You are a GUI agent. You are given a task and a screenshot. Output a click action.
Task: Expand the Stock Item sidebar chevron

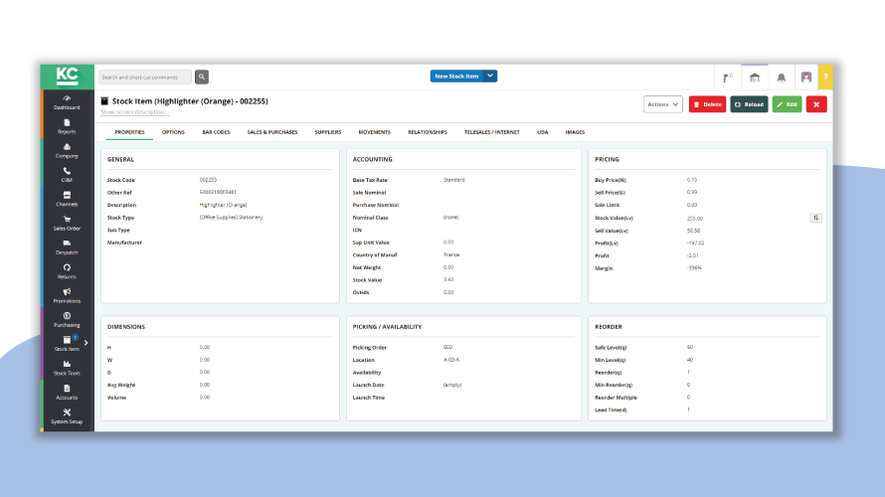pyautogui.click(x=86, y=342)
